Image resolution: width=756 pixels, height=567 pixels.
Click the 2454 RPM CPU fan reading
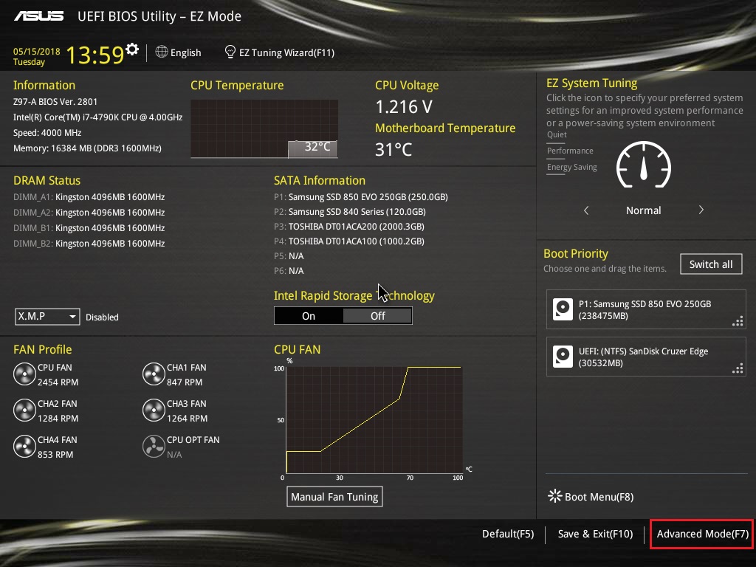[x=58, y=382]
